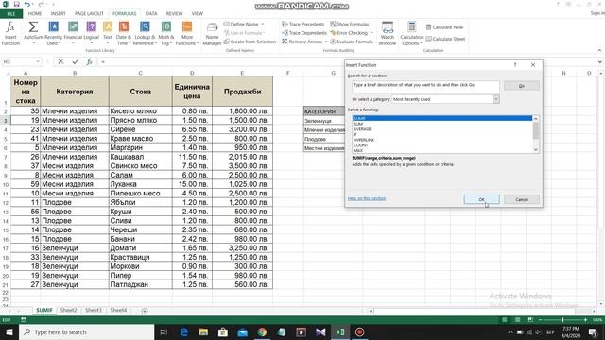Open Chrome from the taskbar
This screenshot has height=340, width=605.
click(x=262, y=331)
